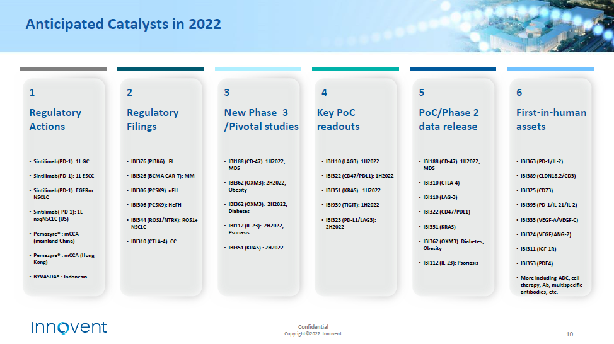Select the 'Regulatory Actions' column heading
The width and height of the screenshot is (614, 344).
coord(55,119)
